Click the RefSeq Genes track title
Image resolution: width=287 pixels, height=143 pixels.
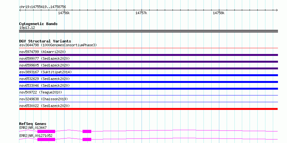point(33,124)
